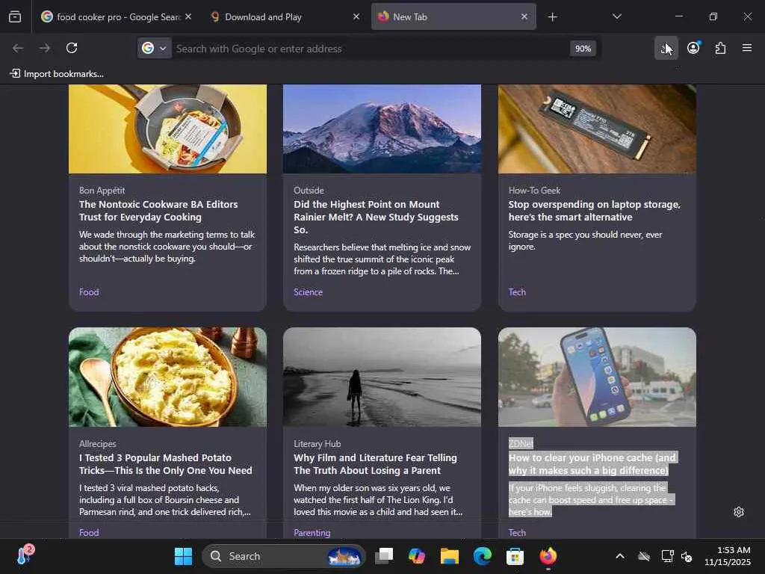Viewport: 765px width, 574px height.
Task: Click the highlighted ZDNet source label
Action: coord(521,444)
